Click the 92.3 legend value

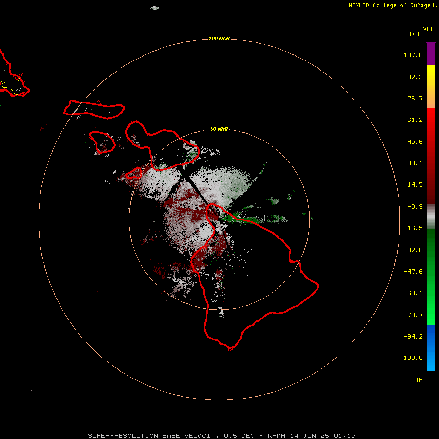coord(415,77)
